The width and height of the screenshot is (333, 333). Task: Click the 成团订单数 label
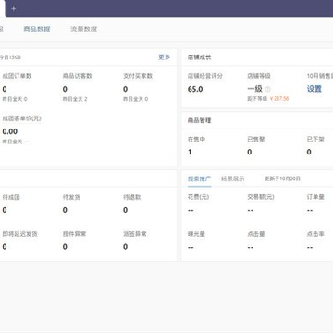pyautogui.click(x=17, y=76)
